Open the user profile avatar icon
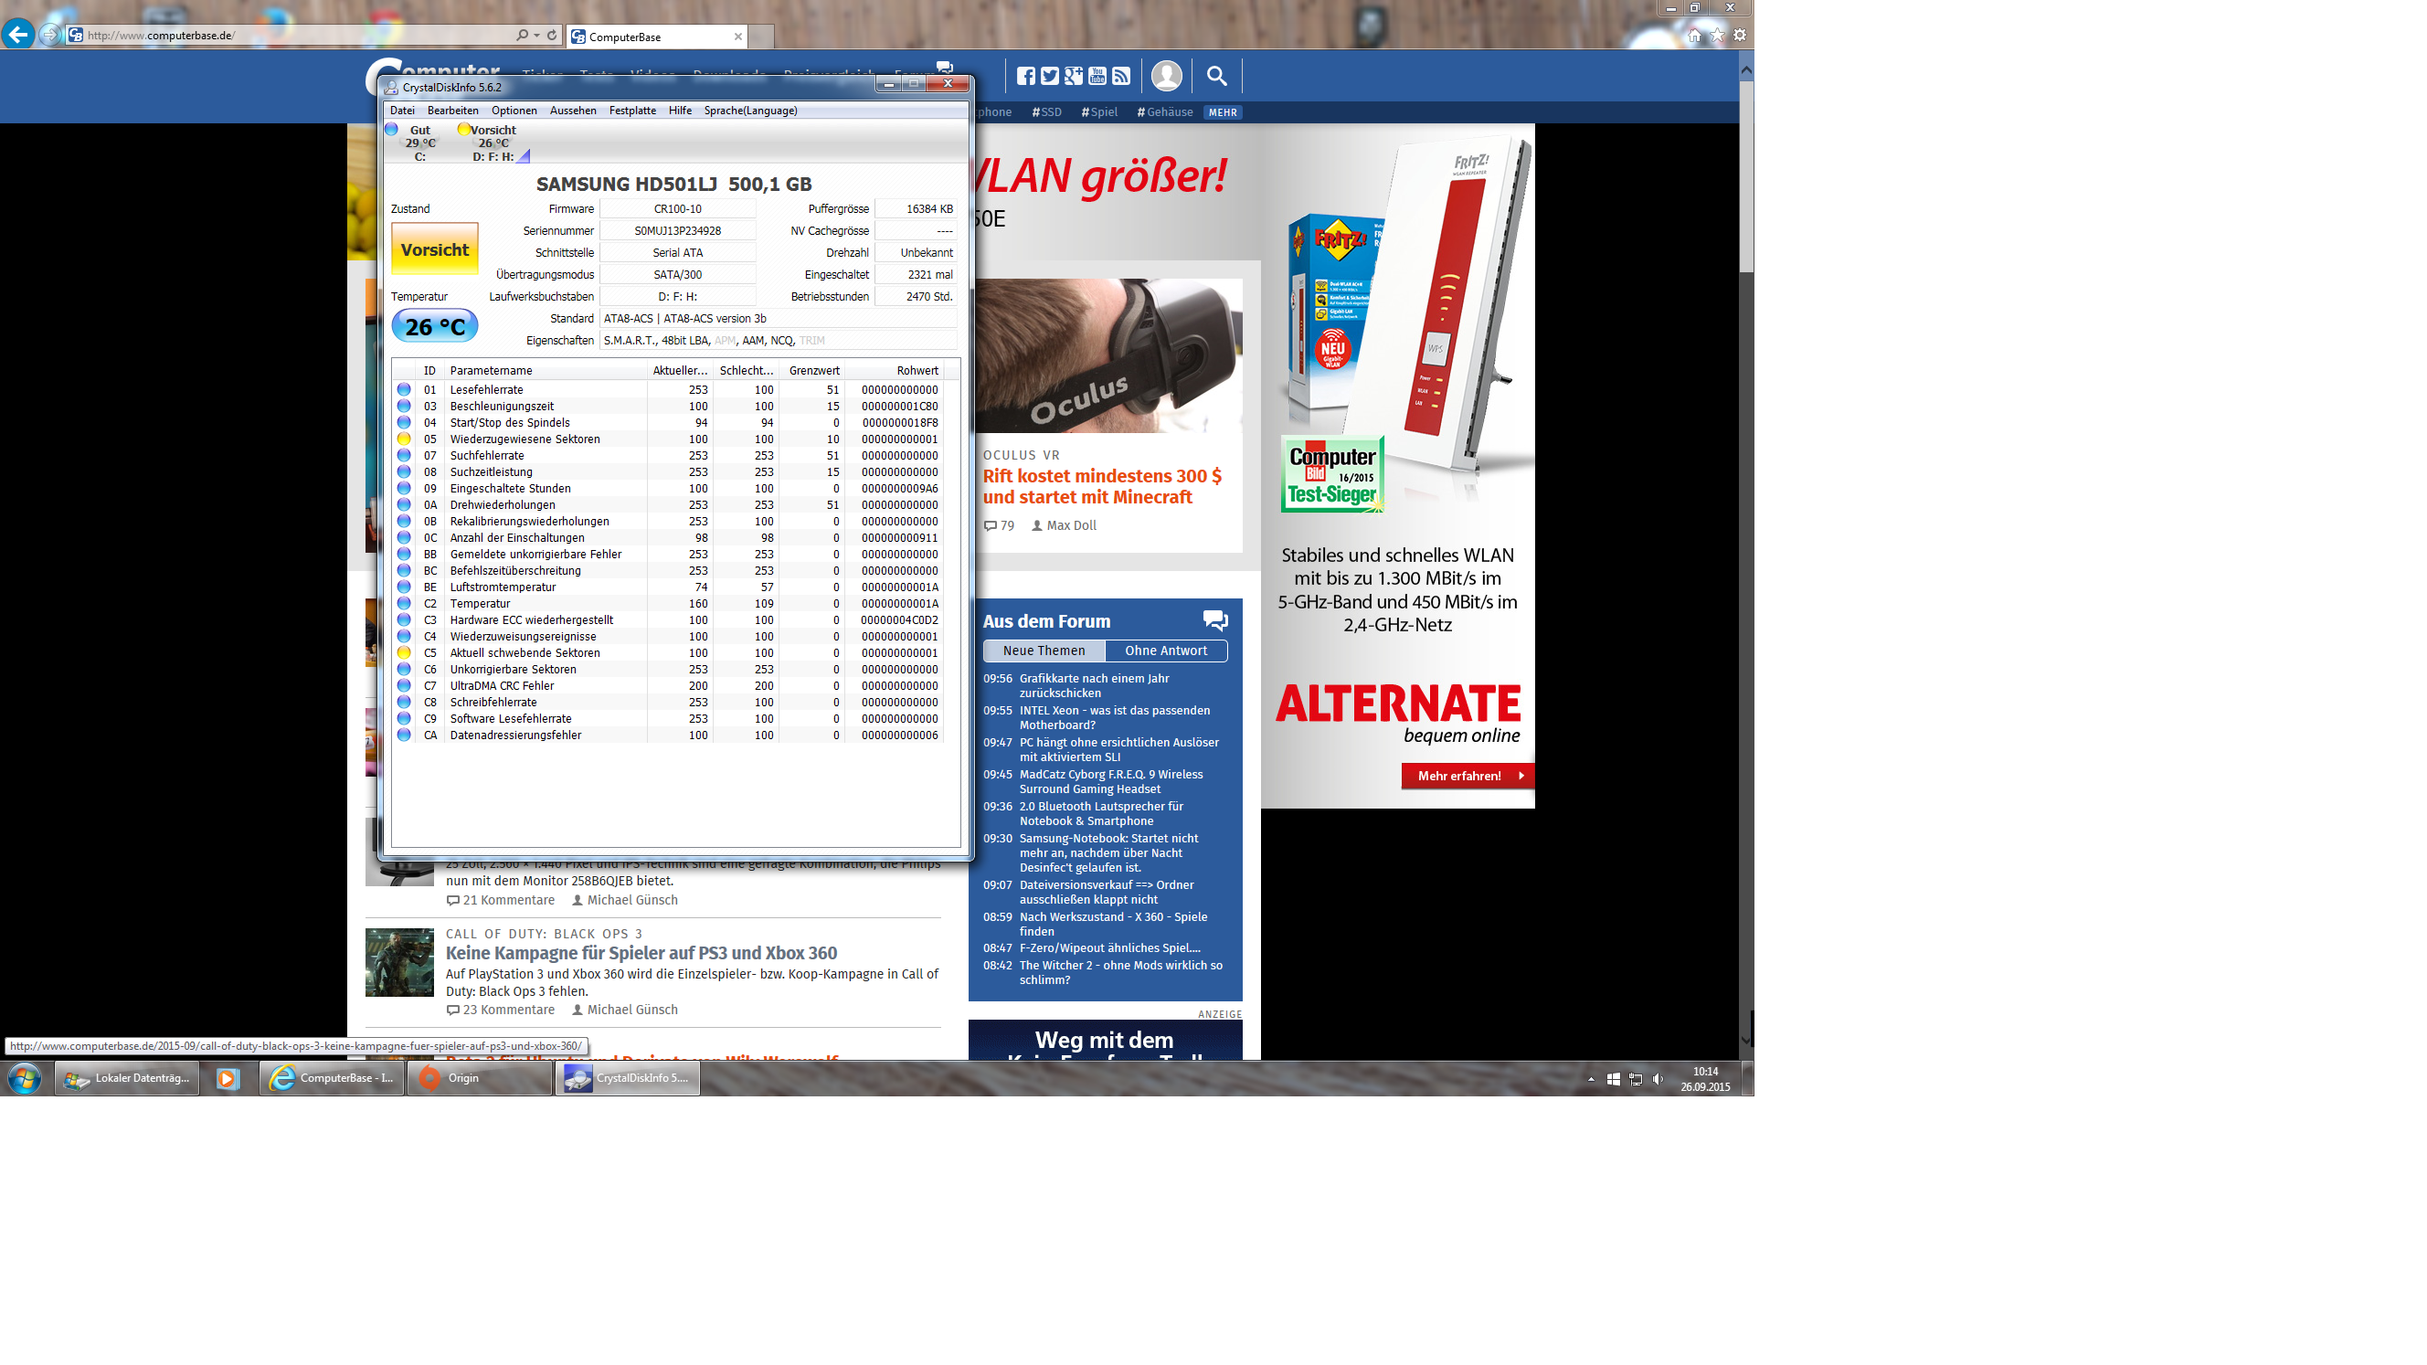This screenshot has width=2427, height=1365. pyautogui.click(x=1165, y=77)
